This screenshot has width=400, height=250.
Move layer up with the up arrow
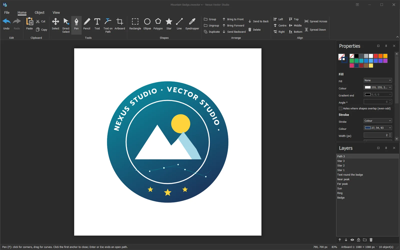coord(340,240)
